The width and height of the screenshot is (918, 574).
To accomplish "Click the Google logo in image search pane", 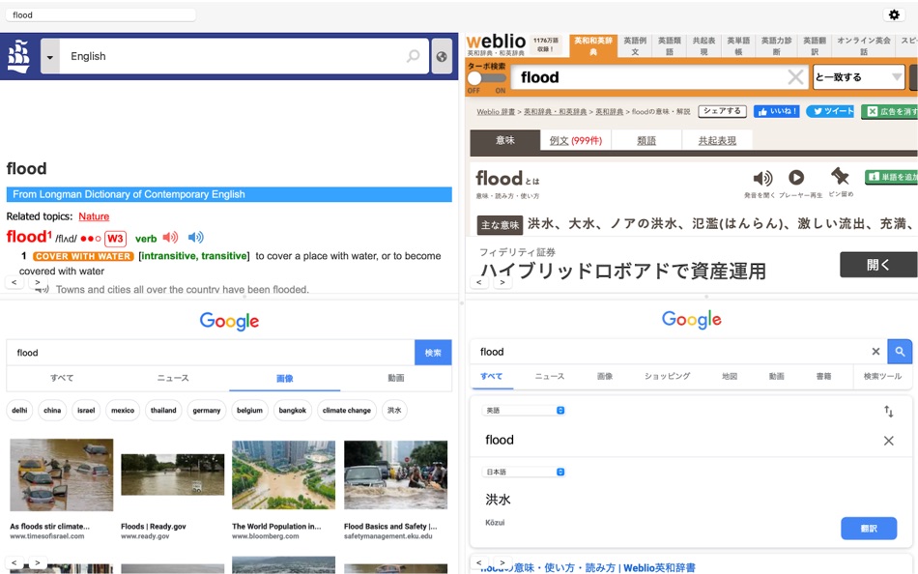I will [229, 321].
